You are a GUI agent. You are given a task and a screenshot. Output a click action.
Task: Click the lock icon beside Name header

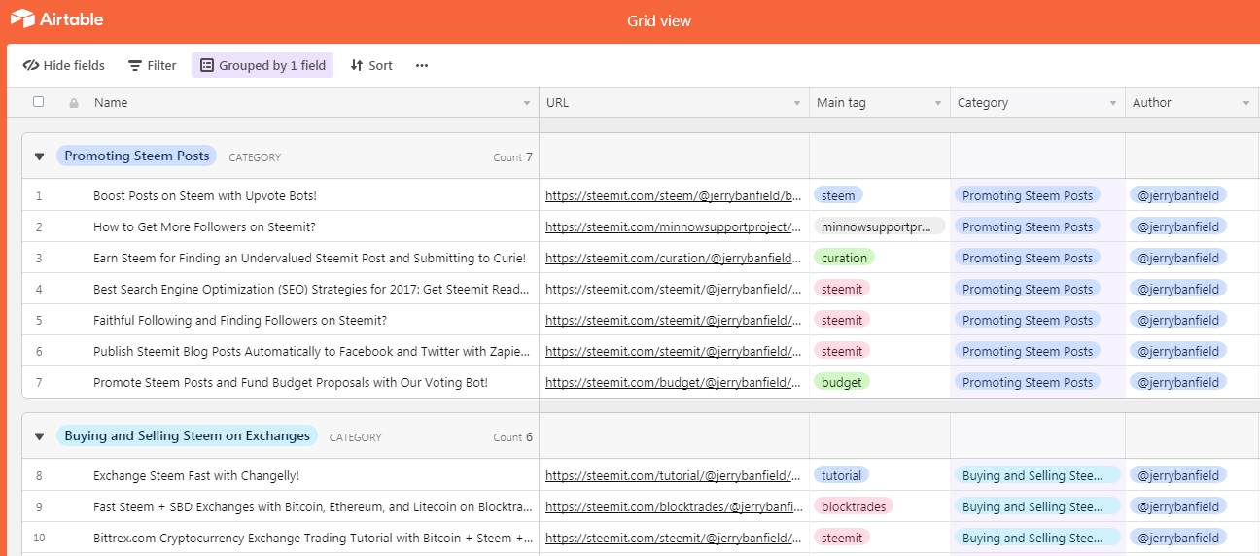pos(74,102)
